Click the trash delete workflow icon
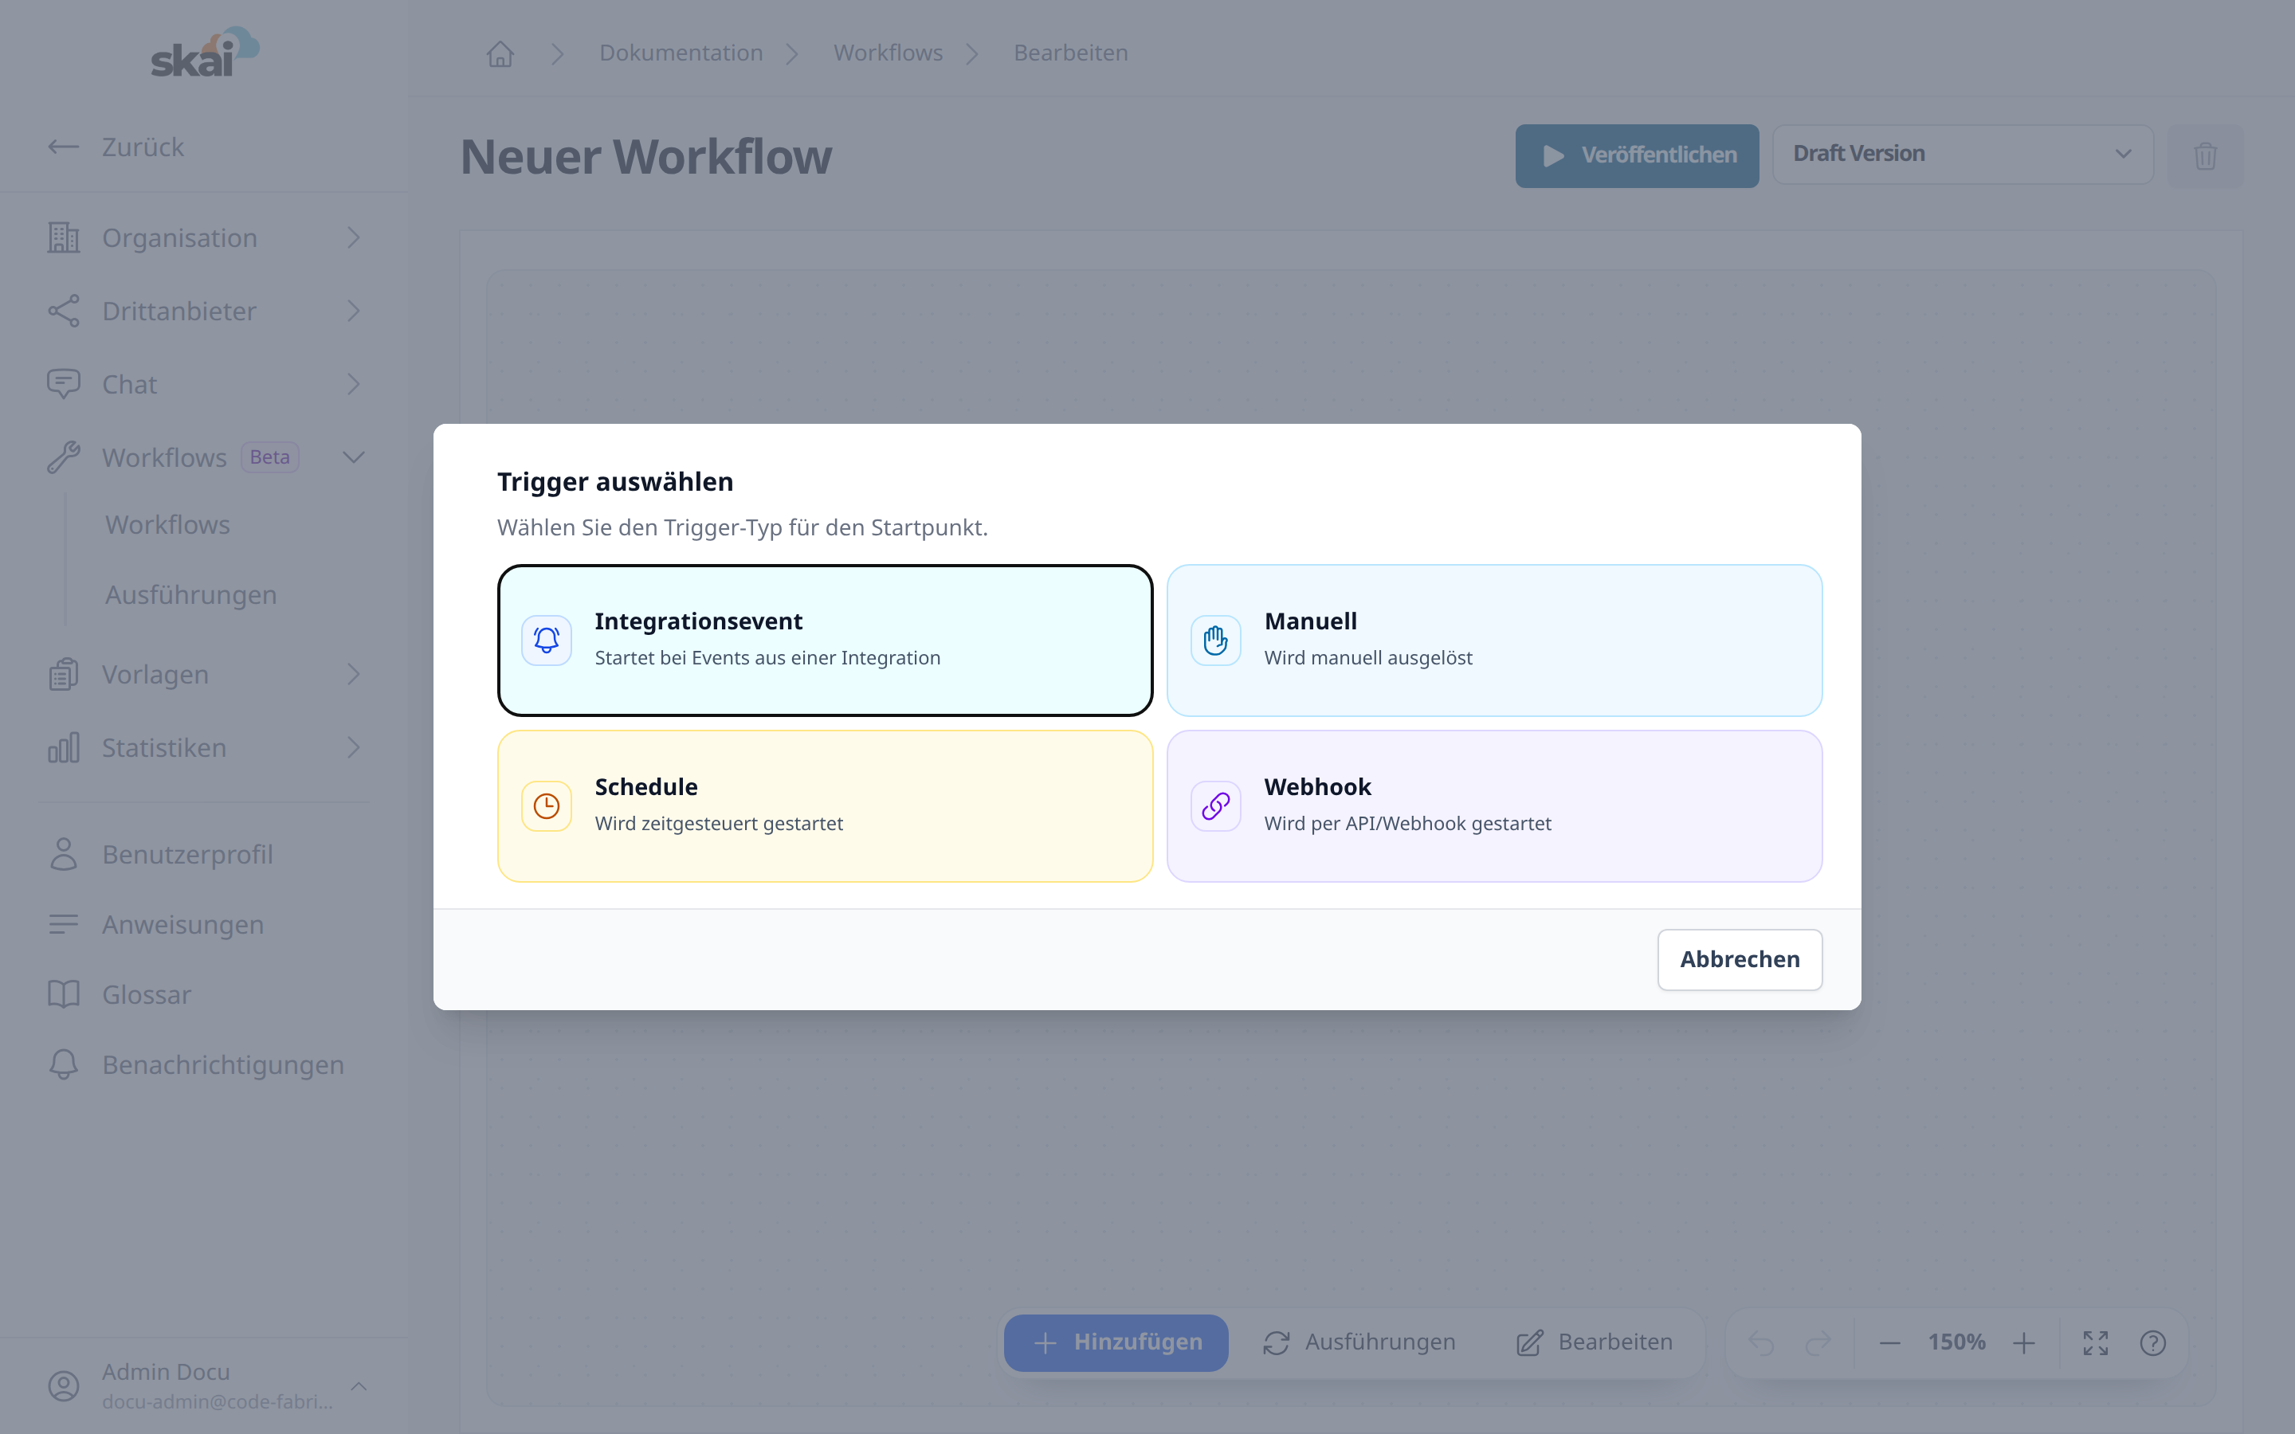This screenshot has width=2295, height=1434. 2205,155
